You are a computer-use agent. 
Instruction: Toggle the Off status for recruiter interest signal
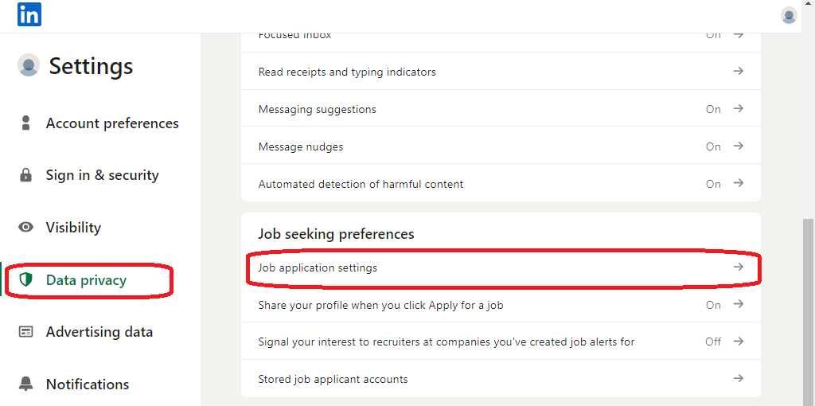(713, 342)
